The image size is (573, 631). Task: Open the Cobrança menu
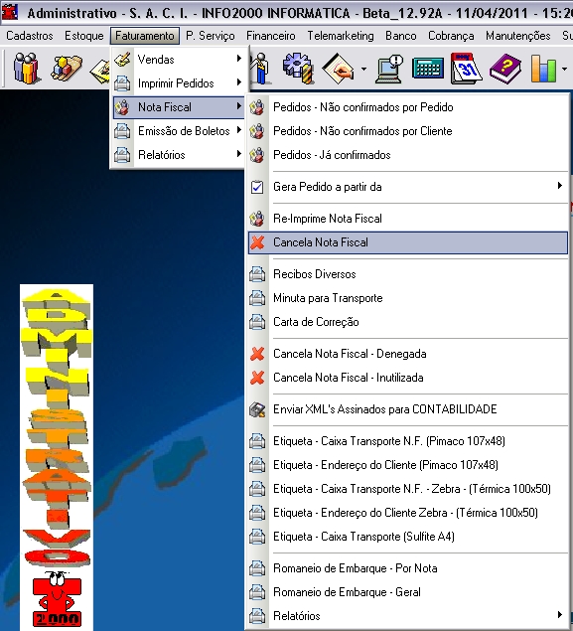[x=451, y=36]
